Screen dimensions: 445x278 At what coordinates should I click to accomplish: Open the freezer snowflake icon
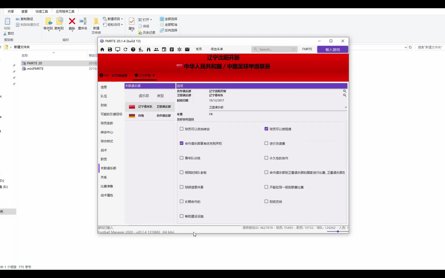pyautogui.click(x=179, y=49)
